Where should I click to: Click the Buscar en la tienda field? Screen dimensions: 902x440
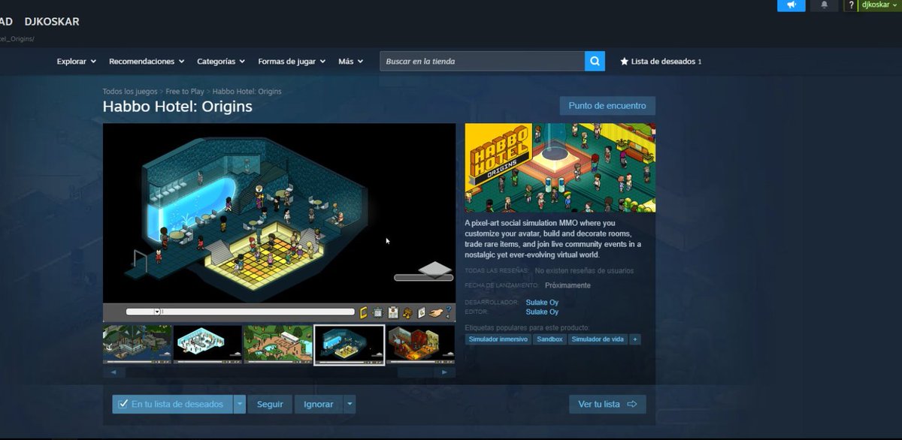(x=482, y=62)
